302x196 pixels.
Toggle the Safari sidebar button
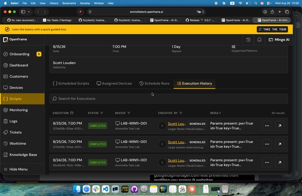[23, 12]
